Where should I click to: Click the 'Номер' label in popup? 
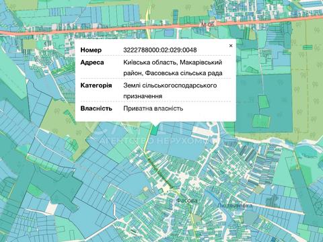91,50
